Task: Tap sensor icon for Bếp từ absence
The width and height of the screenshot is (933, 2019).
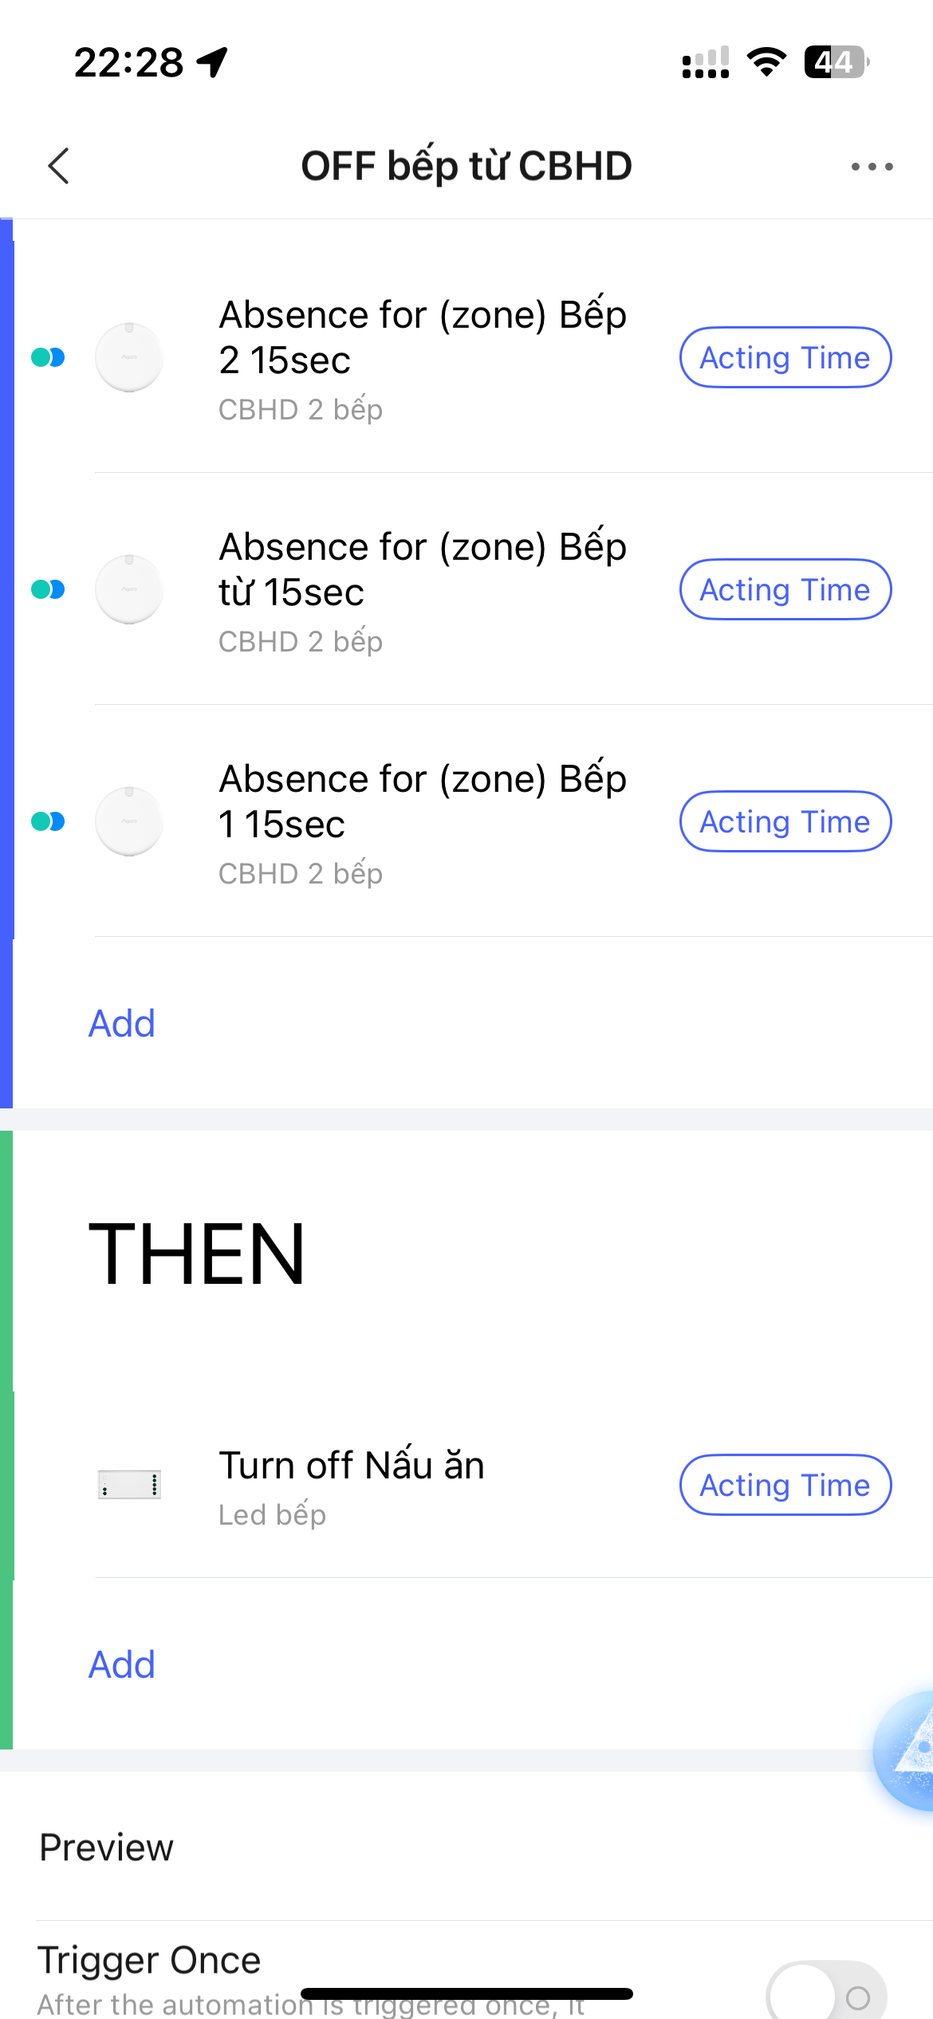Action: (x=129, y=589)
